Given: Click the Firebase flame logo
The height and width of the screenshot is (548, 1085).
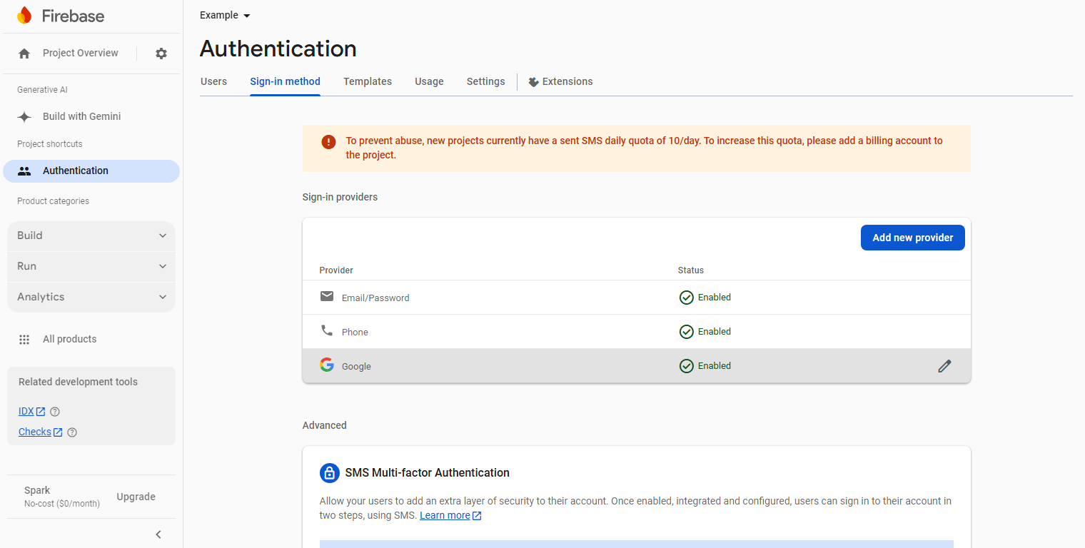Looking at the screenshot, I should coord(24,16).
